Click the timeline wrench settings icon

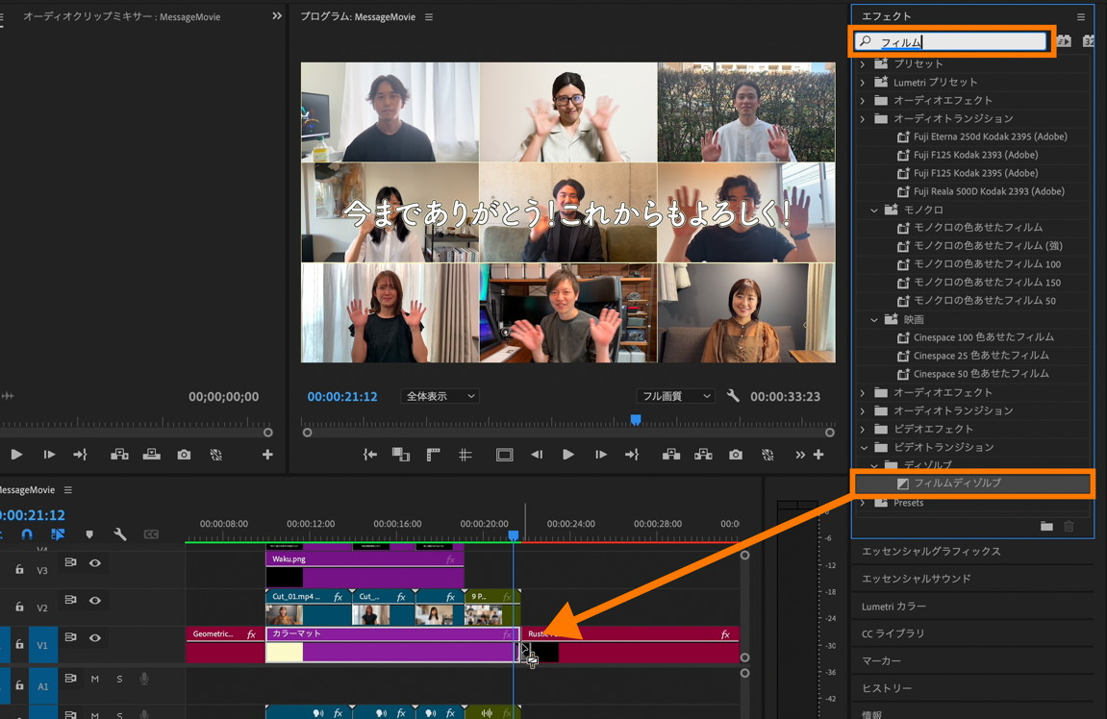(x=120, y=534)
